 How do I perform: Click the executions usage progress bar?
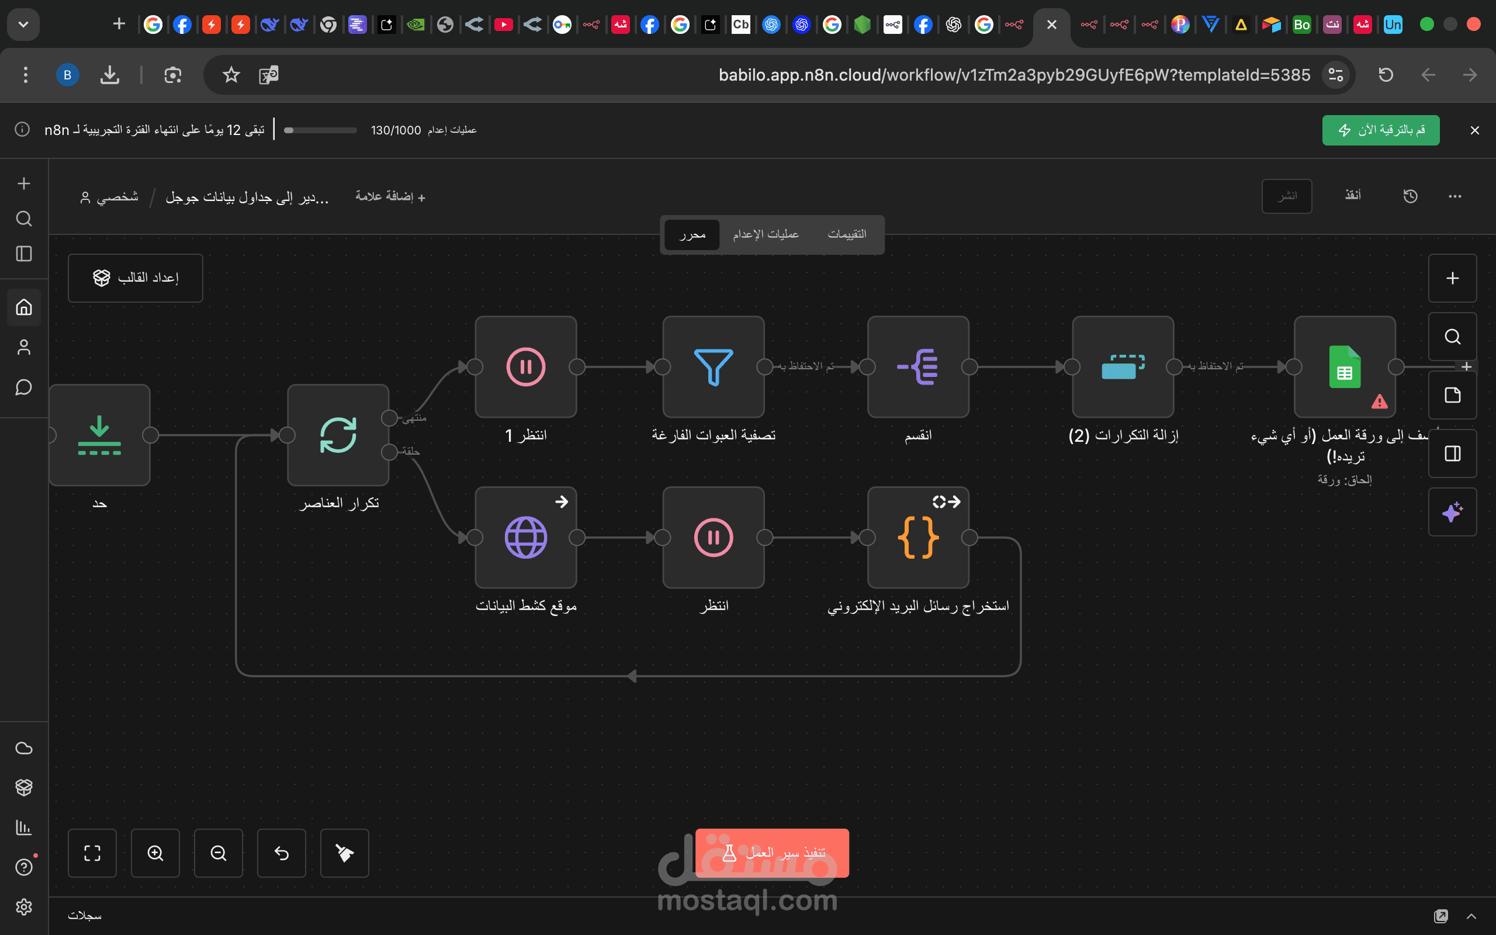coord(320,130)
